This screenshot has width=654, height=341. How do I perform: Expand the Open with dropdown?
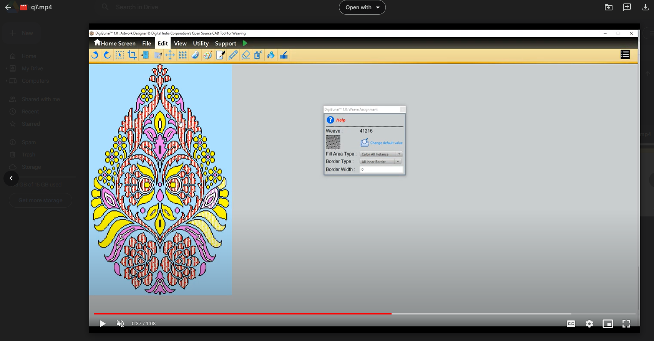click(x=362, y=7)
